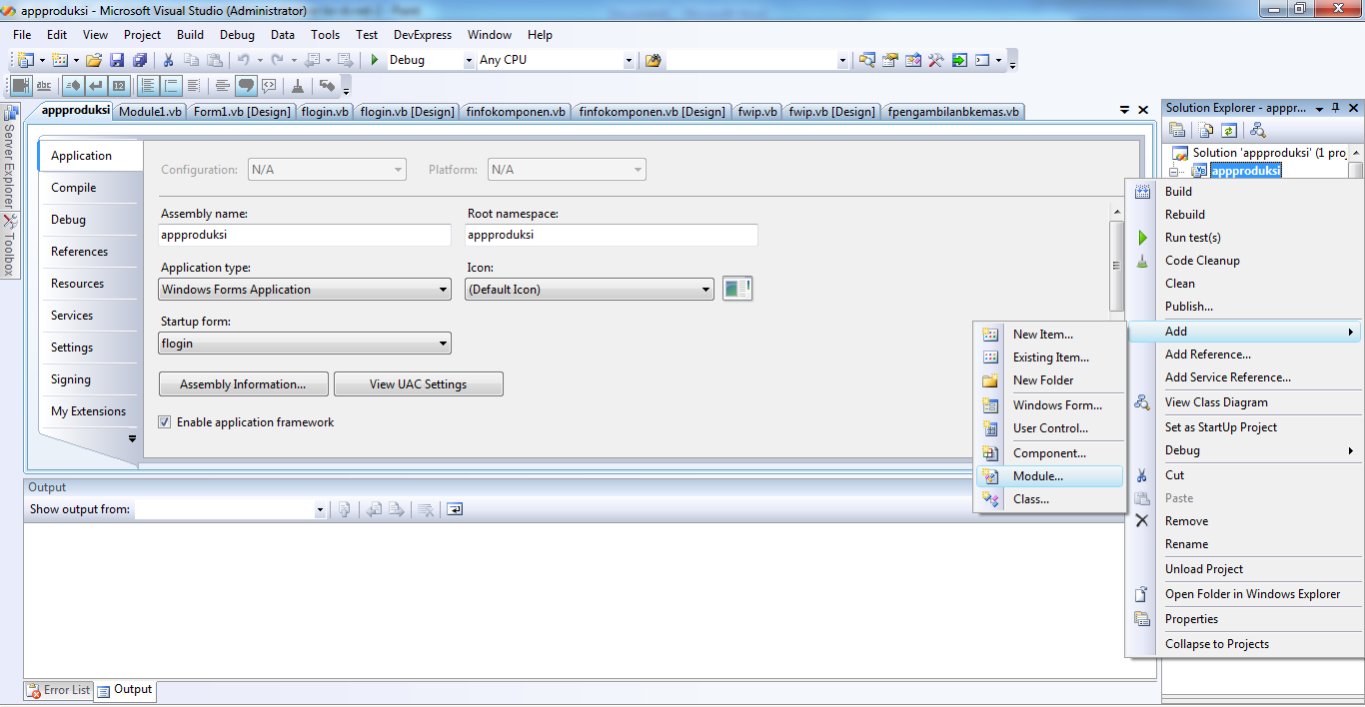Select Add Reference... in the context menu
The image size is (1365, 707).
click(x=1244, y=354)
